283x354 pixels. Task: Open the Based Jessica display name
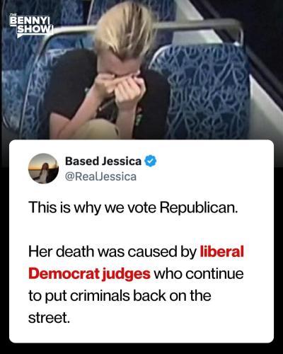coord(103,161)
